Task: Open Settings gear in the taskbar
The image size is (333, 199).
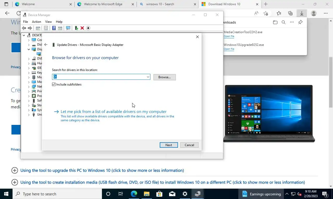Action: pos(185,194)
